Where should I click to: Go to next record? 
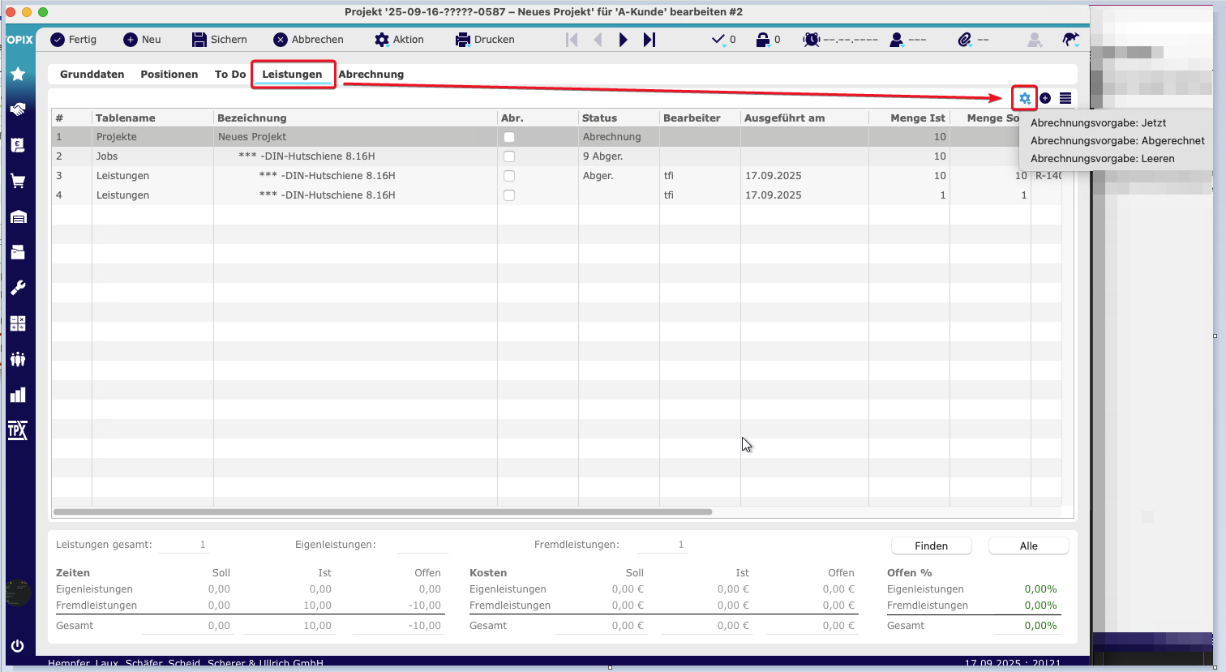(x=623, y=40)
